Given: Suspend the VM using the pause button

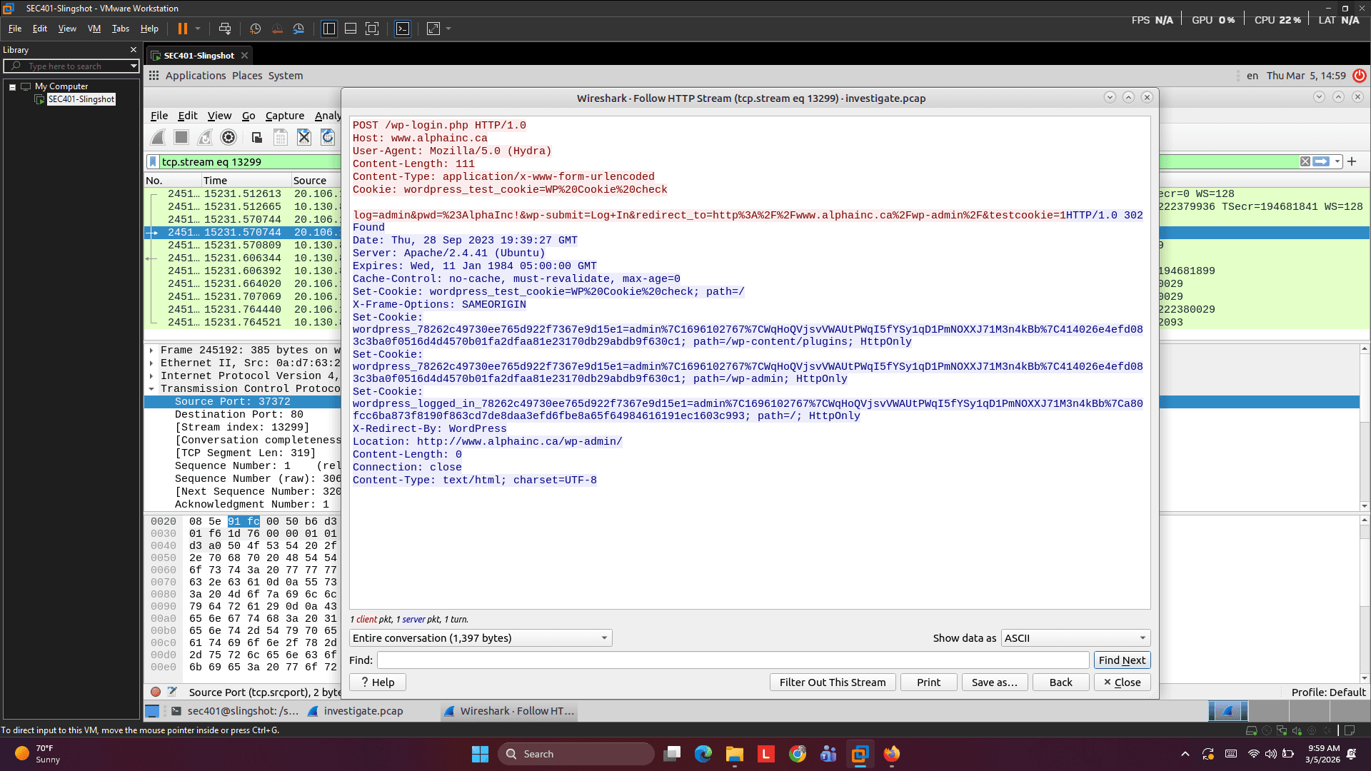Looking at the screenshot, I should [183, 29].
